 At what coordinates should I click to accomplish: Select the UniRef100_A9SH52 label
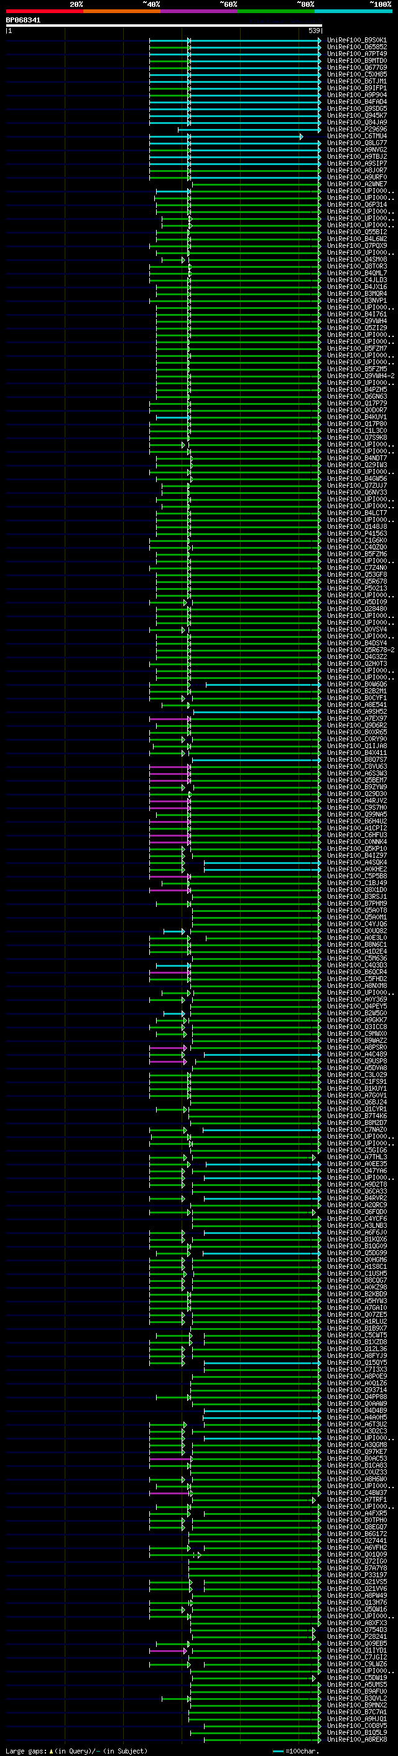click(356, 711)
